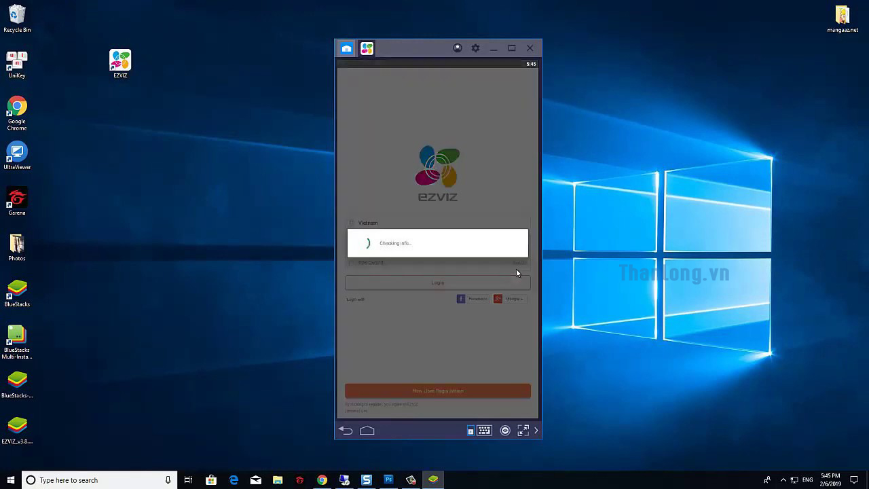The image size is (869, 489).
Task: Show hidden system tray icons
Action: point(783,480)
